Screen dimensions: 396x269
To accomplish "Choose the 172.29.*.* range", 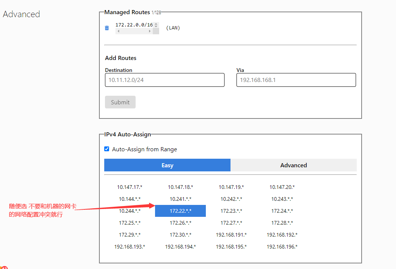I will click(130, 234).
